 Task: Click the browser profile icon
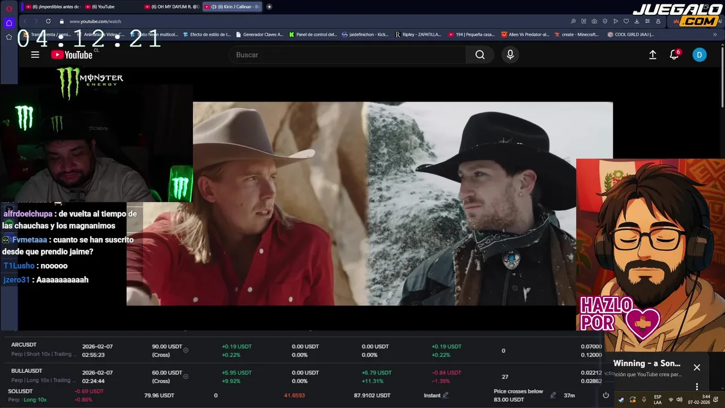click(658, 21)
